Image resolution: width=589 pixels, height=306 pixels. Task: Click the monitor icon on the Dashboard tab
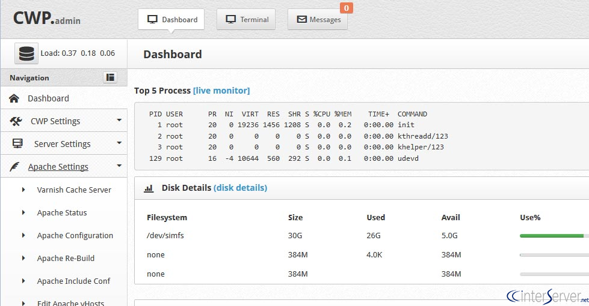point(152,19)
